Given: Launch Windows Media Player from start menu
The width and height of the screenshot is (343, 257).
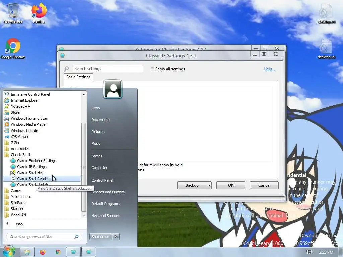Looking at the screenshot, I should (29, 124).
